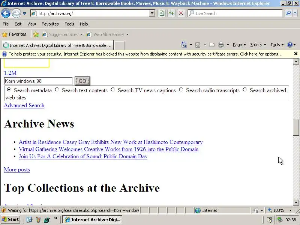300x225 pixels.
Task: Open the Tools menu in menu bar
Action: [x=69, y=24]
